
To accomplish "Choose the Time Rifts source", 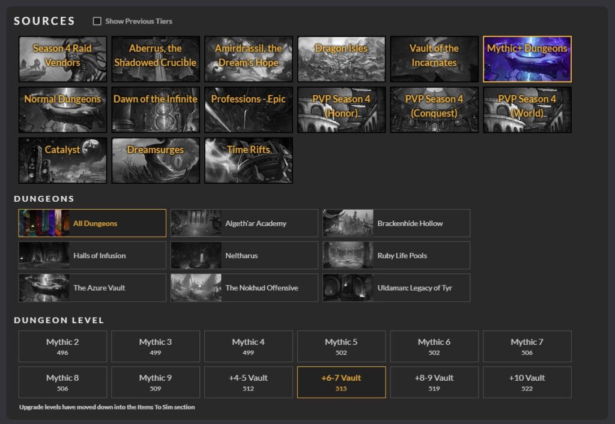I will point(249,160).
